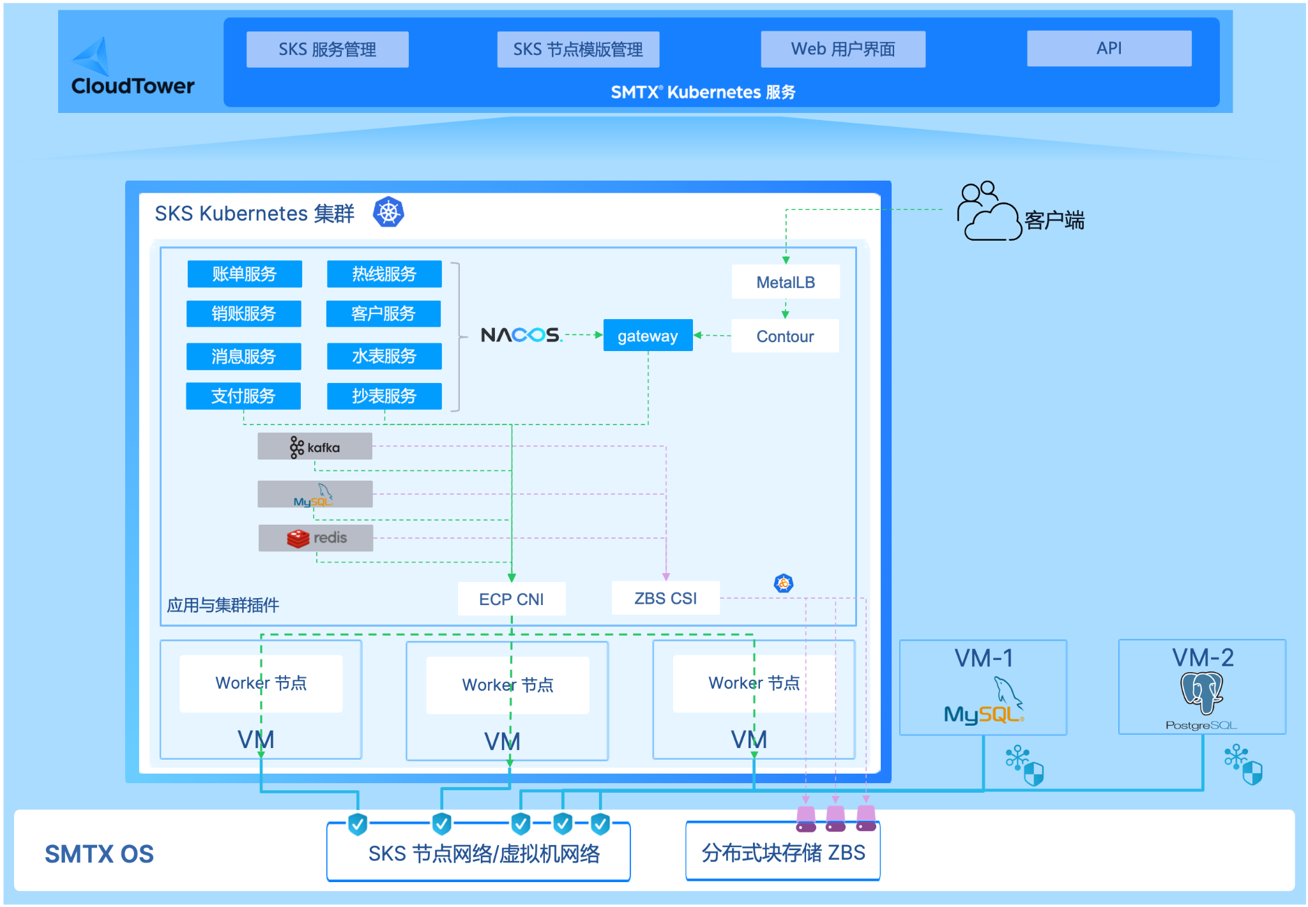Select the API box
1308x907 pixels.
pos(1109,49)
